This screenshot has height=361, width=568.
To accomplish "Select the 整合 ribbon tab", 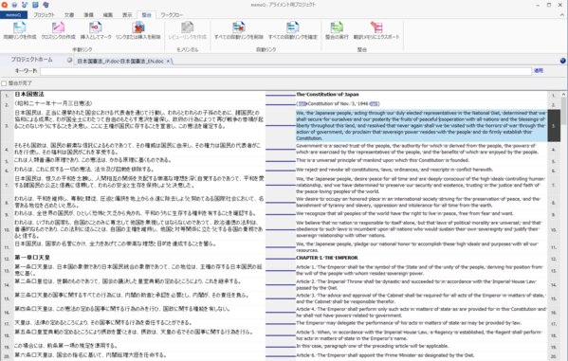I will 146,15.
